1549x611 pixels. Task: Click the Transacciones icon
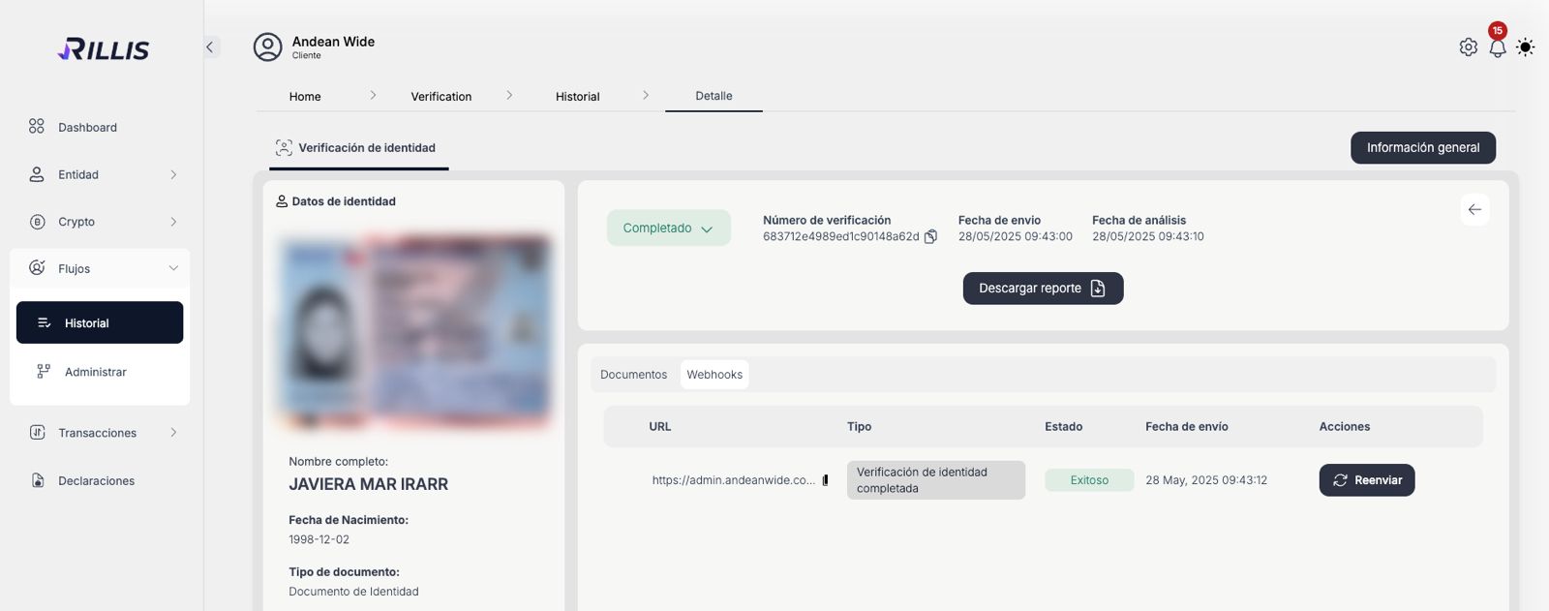pyautogui.click(x=37, y=432)
